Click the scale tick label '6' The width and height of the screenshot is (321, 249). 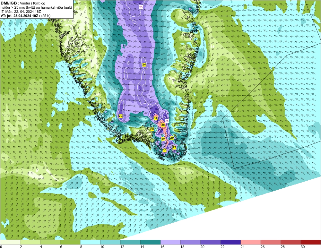coord(61,247)
